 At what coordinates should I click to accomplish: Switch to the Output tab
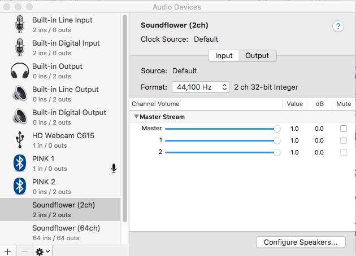257,56
